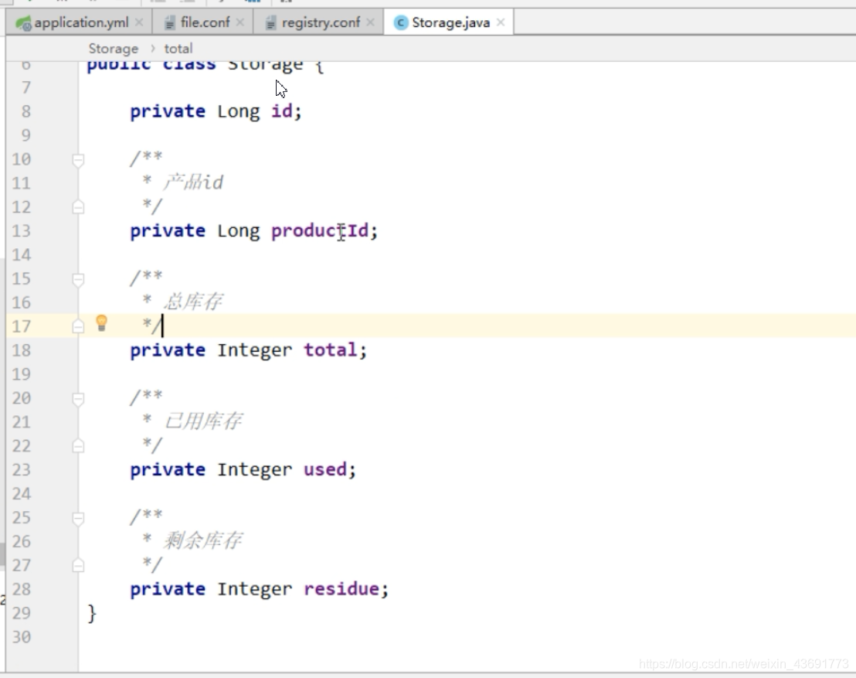Click the productId field name
Viewport: 856px width, 678px height.
click(x=320, y=231)
